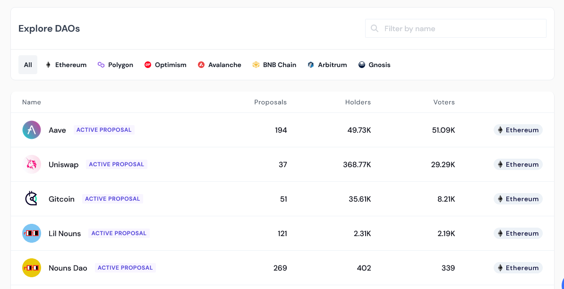Click the Ethereum tag on Nouns Dao row
Image resolution: width=564 pixels, height=289 pixels.
518,268
